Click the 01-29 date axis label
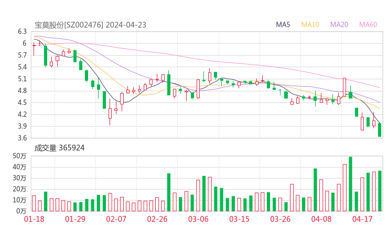The image size is (388, 231). pyautogui.click(x=75, y=219)
